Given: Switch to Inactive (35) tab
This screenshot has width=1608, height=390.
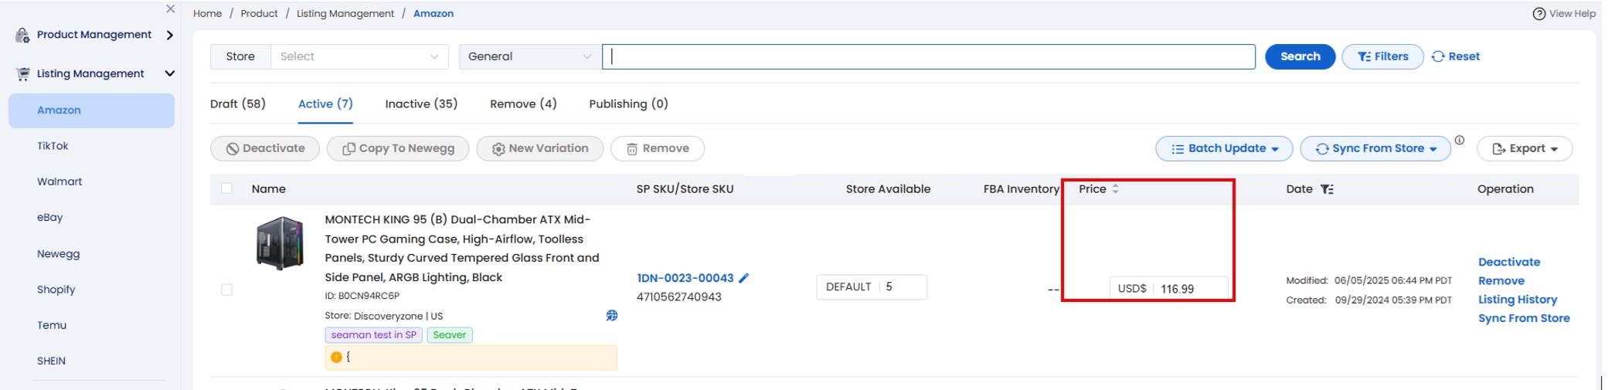Looking at the screenshot, I should 421,103.
